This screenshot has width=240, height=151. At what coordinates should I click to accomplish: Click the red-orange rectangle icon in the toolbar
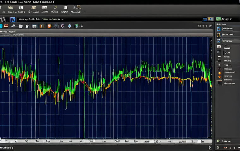point(6,26)
